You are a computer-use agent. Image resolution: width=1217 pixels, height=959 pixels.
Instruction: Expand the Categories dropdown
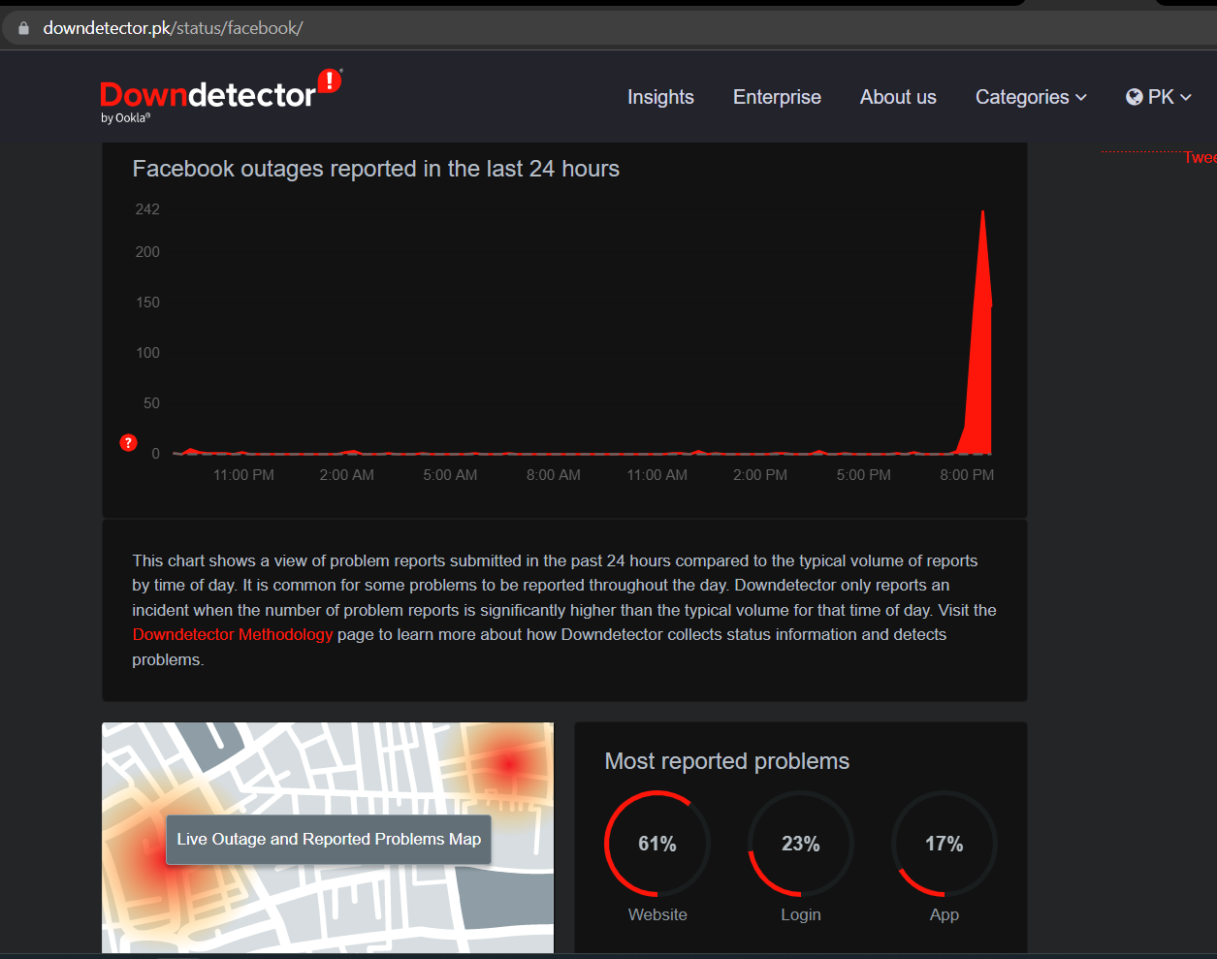pyautogui.click(x=1031, y=97)
